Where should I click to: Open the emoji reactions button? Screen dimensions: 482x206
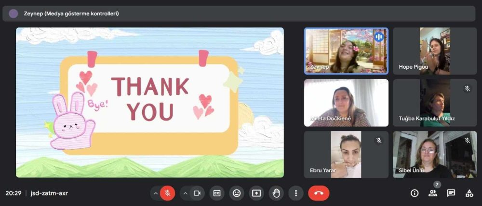[x=237, y=193]
